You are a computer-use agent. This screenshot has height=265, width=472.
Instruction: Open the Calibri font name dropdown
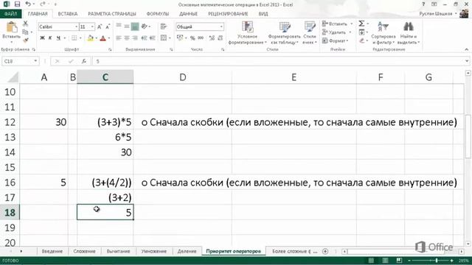[x=76, y=26]
